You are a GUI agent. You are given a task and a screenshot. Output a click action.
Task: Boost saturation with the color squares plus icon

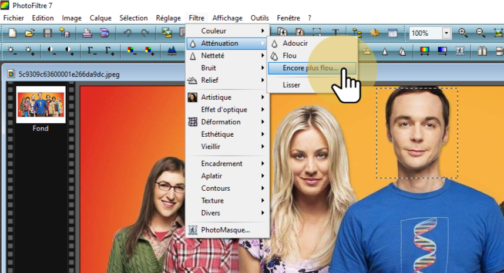tap(149, 50)
